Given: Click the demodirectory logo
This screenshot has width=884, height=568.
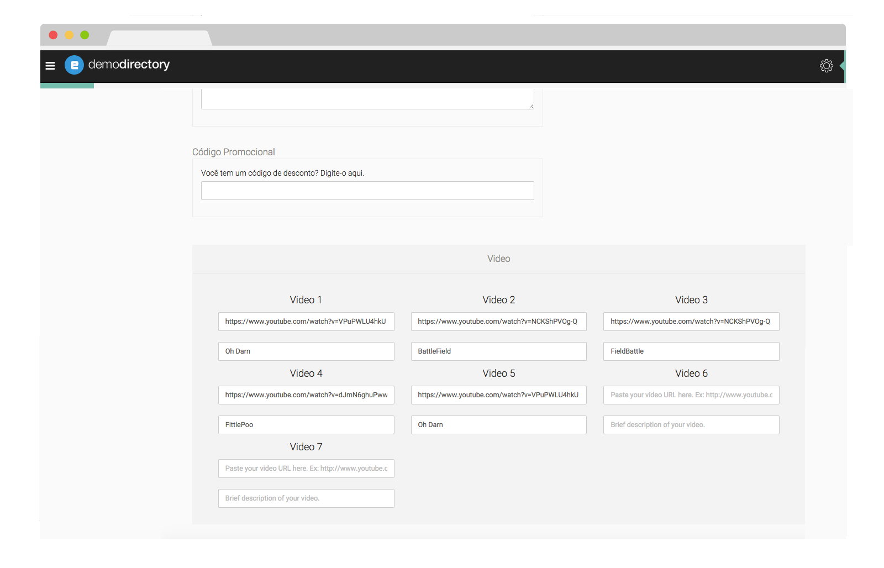Looking at the screenshot, I should pos(117,65).
